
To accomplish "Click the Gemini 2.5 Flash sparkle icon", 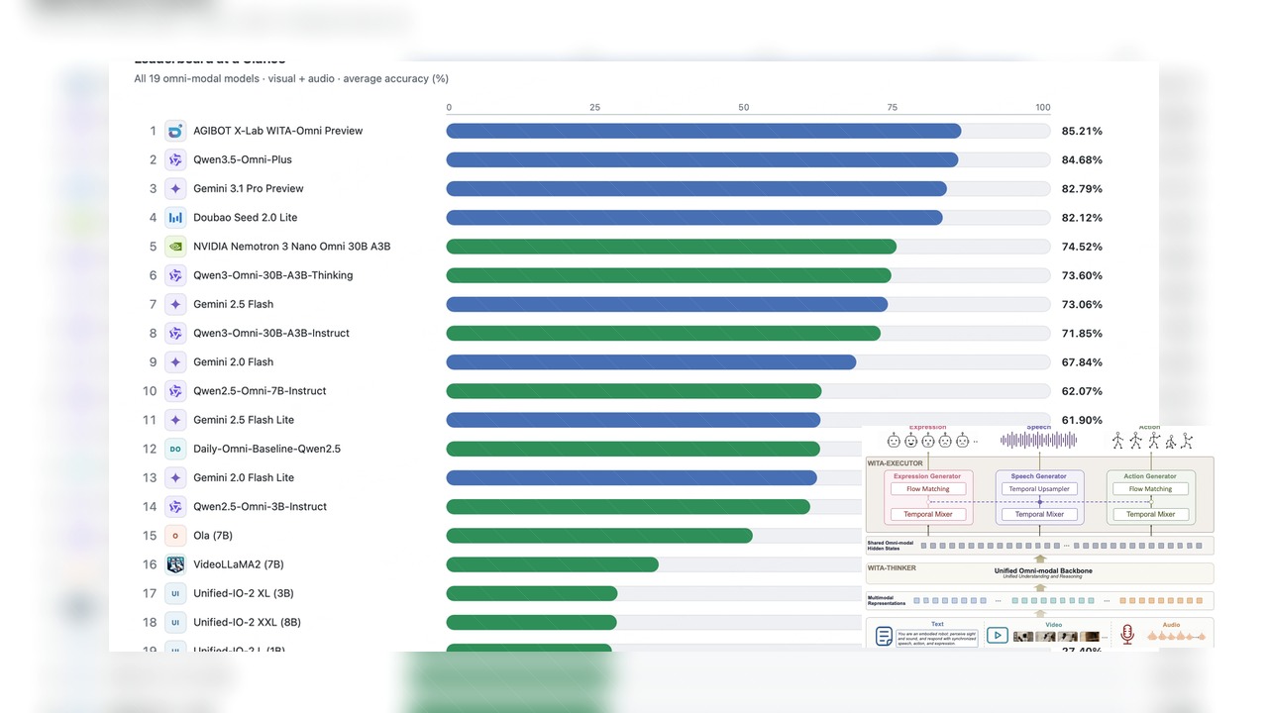I will 175,304.
